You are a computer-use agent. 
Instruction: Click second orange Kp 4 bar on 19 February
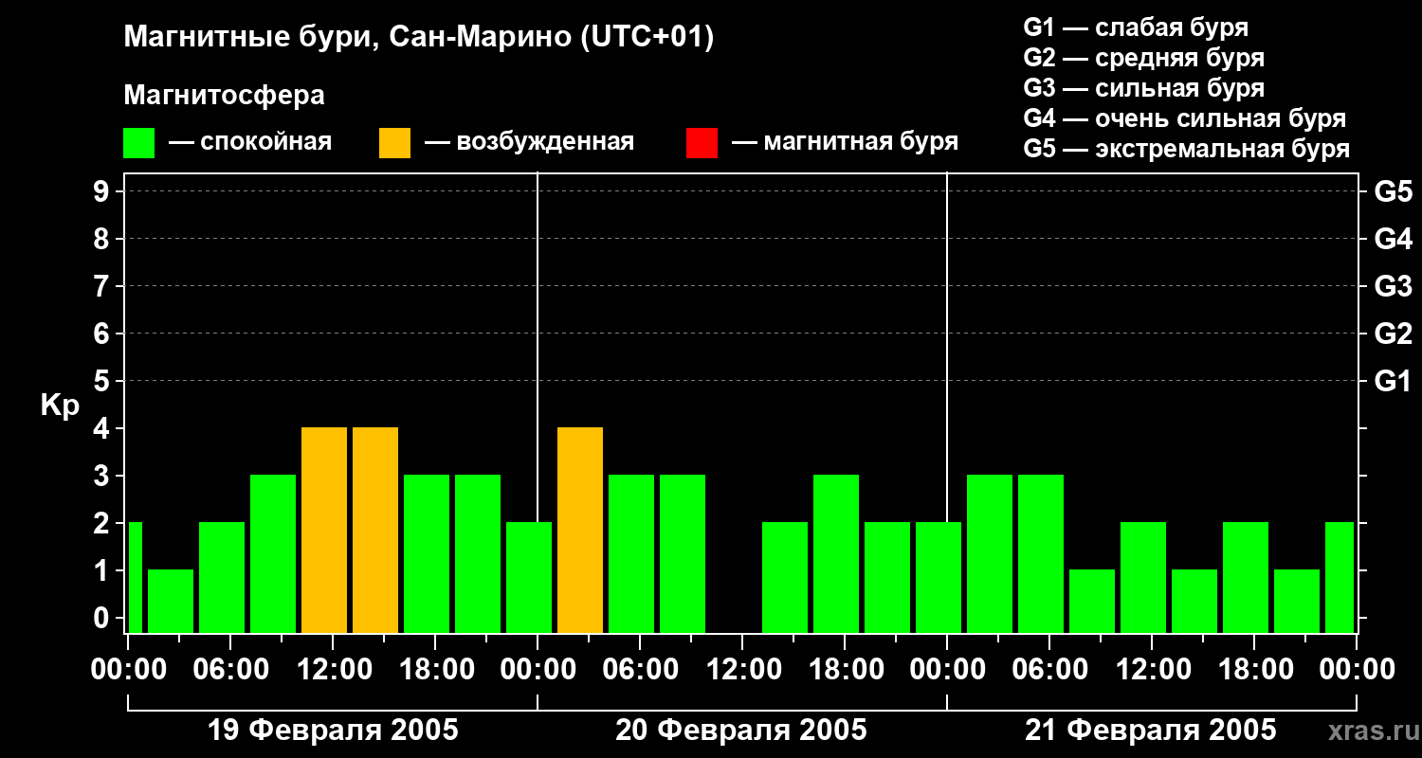click(375, 530)
